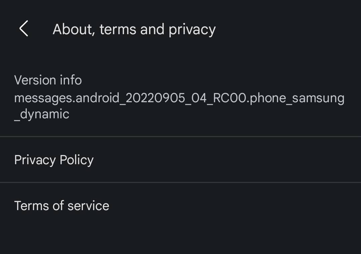The image size is (361, 254).
Task: Click the _dynamic portion of the version text
Action: [x=41, y=114]
